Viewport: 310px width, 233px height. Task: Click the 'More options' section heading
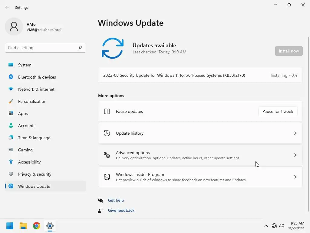[x=111, y=96]
